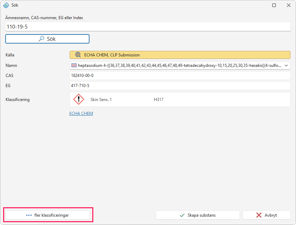296x225 pixels.
Task: Show fler klassificeringar
Action: (48, 215)
